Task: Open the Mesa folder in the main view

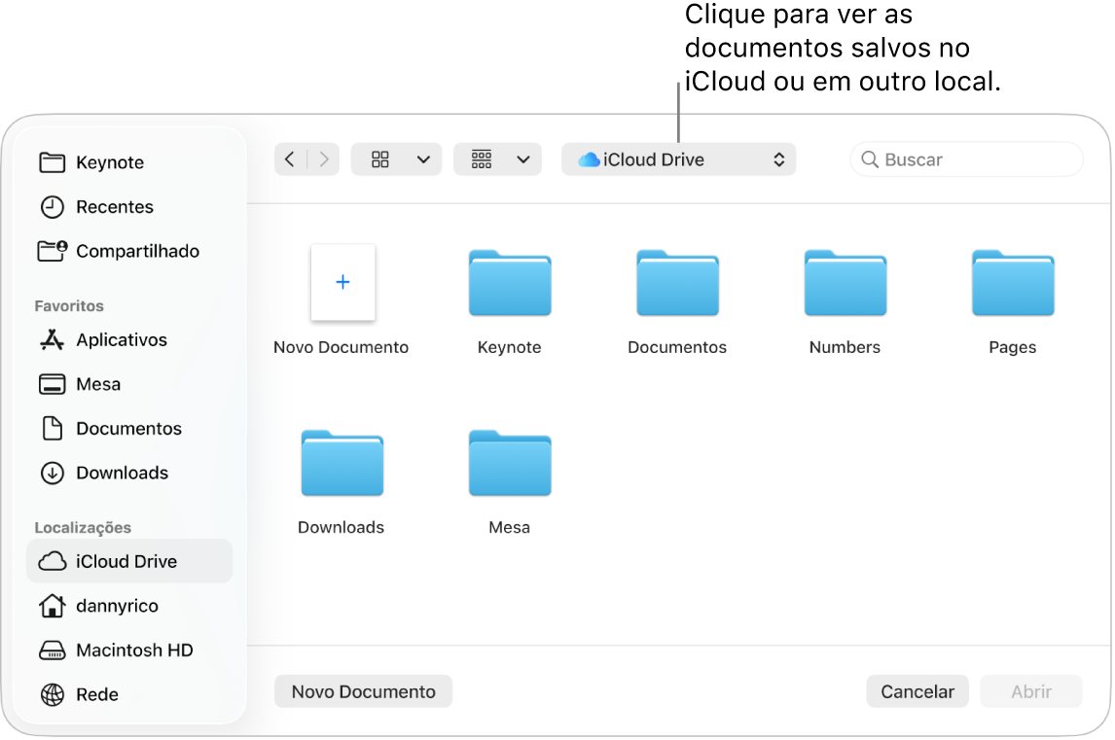Action: tap(509, 464)
